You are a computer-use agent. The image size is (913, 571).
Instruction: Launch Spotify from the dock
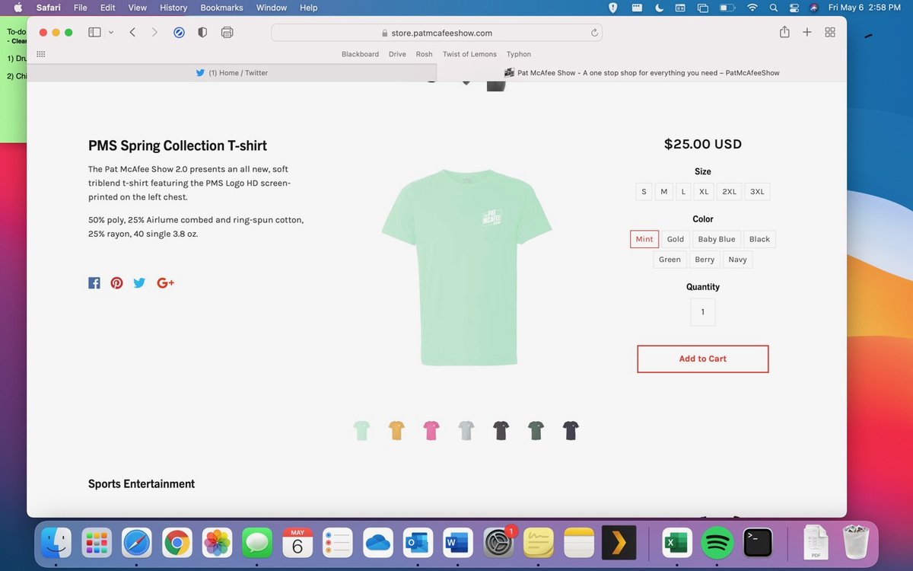pyautogui.click(x=717, y=543)
